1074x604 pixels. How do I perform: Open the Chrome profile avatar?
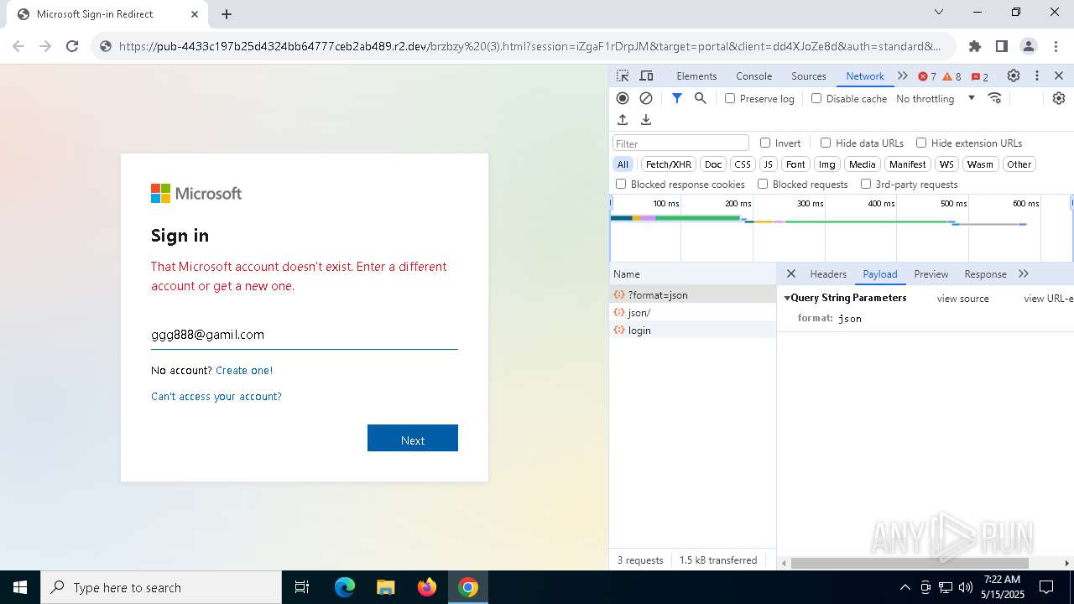(x=1028, y=46)
